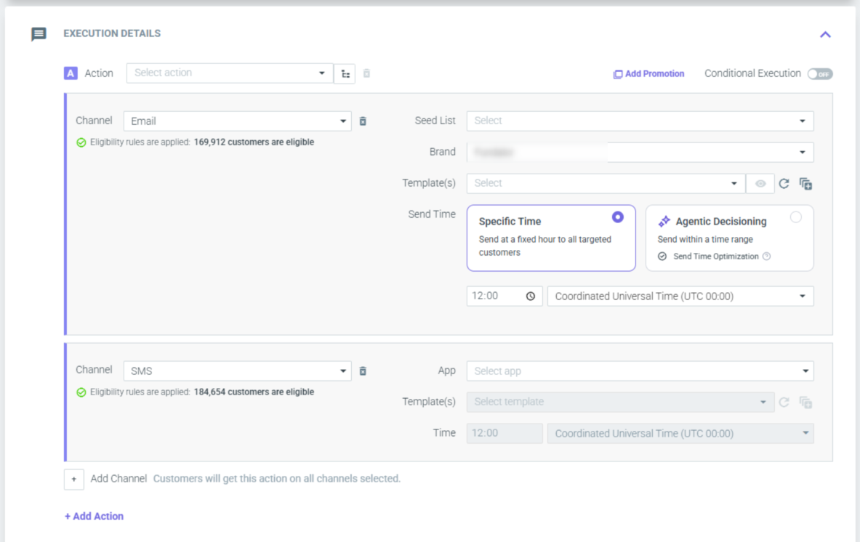Select the Specific Time radio option
The width and height of the screenshot is (860, 542).
click(x=618, y=217)
